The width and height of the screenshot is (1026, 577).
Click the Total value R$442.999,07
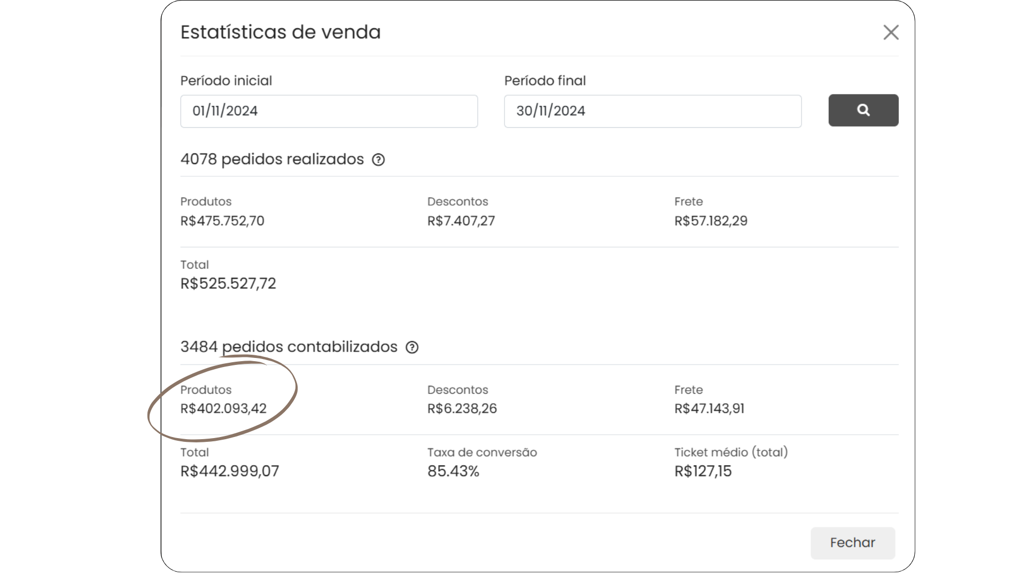tap(230, 471)
